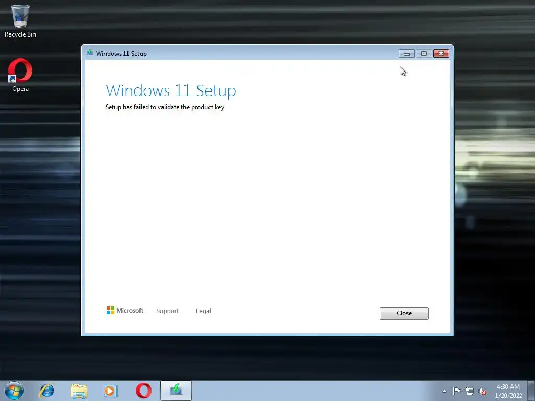The height and width of the screenshot is (401, 535).
Task: Click the Windows 11 Setup heading
Action: (171, 91)
